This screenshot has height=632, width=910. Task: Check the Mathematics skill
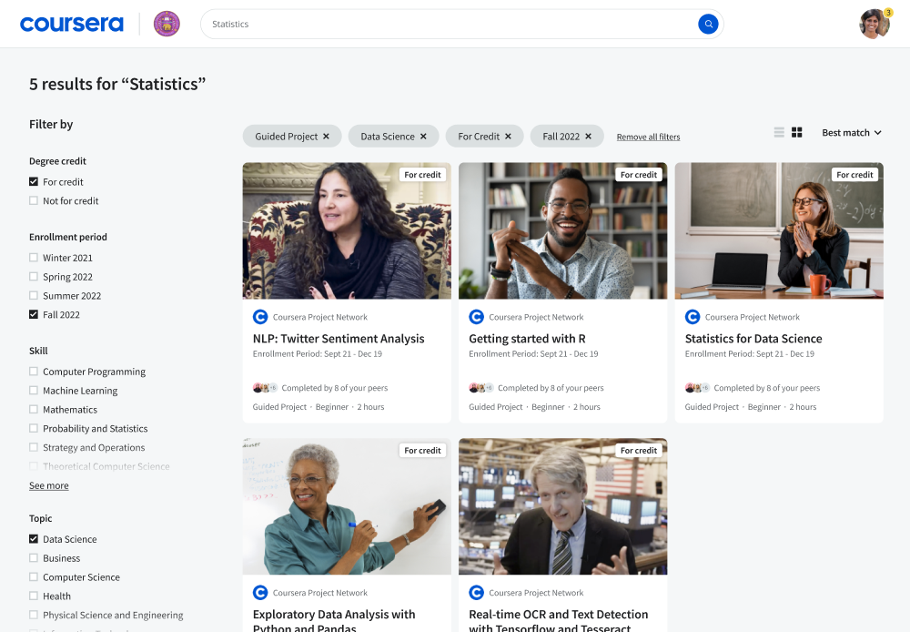(34, 409)
